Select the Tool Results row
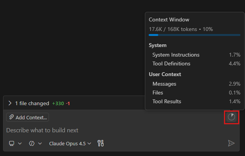This screenshot has width=245, height=156. tap(167, 101)
